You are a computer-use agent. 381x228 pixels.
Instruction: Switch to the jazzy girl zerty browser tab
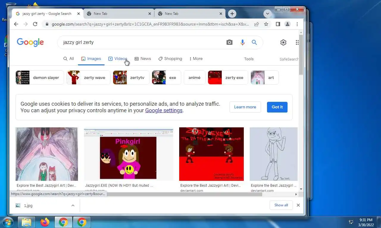coord(48,14)
